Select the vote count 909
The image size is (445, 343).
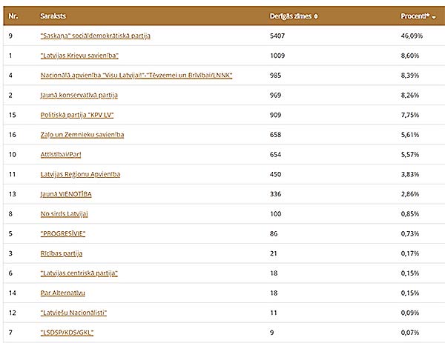(x=275, y=115)
